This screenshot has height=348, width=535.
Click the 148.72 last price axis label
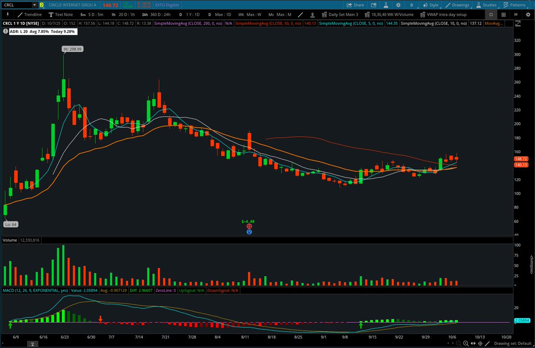click(521, 159)
